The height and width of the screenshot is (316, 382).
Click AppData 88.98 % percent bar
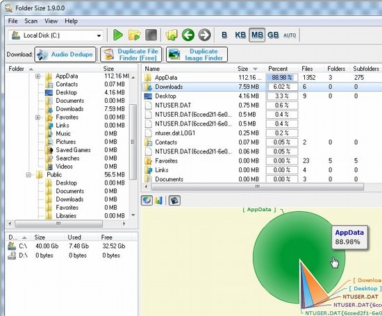pyautogui.click(x=282, y=78)
